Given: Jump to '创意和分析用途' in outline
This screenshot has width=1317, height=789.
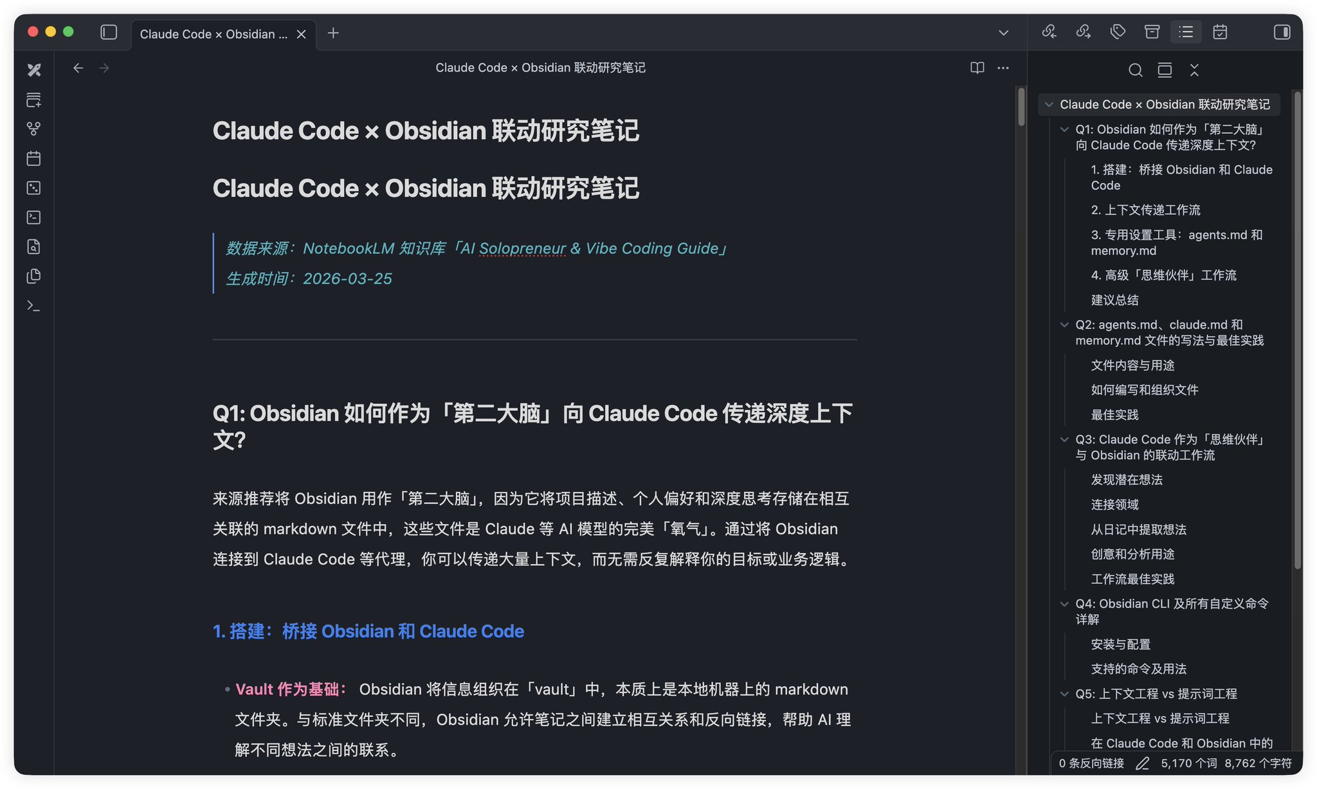Looking at the screenshot, I should pos(1132,554).
